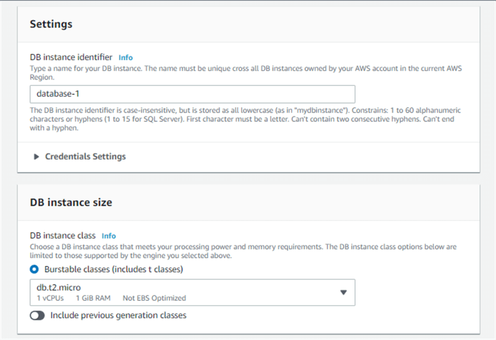Expand Credentials Settings disclosure triangle
Viewport: 496px width, 340px height.
coord(36,157)
